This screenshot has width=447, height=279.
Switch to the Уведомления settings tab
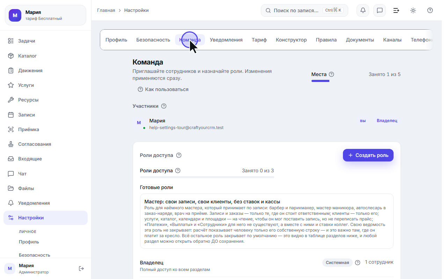pyautogui.click(x=226, y=40)
